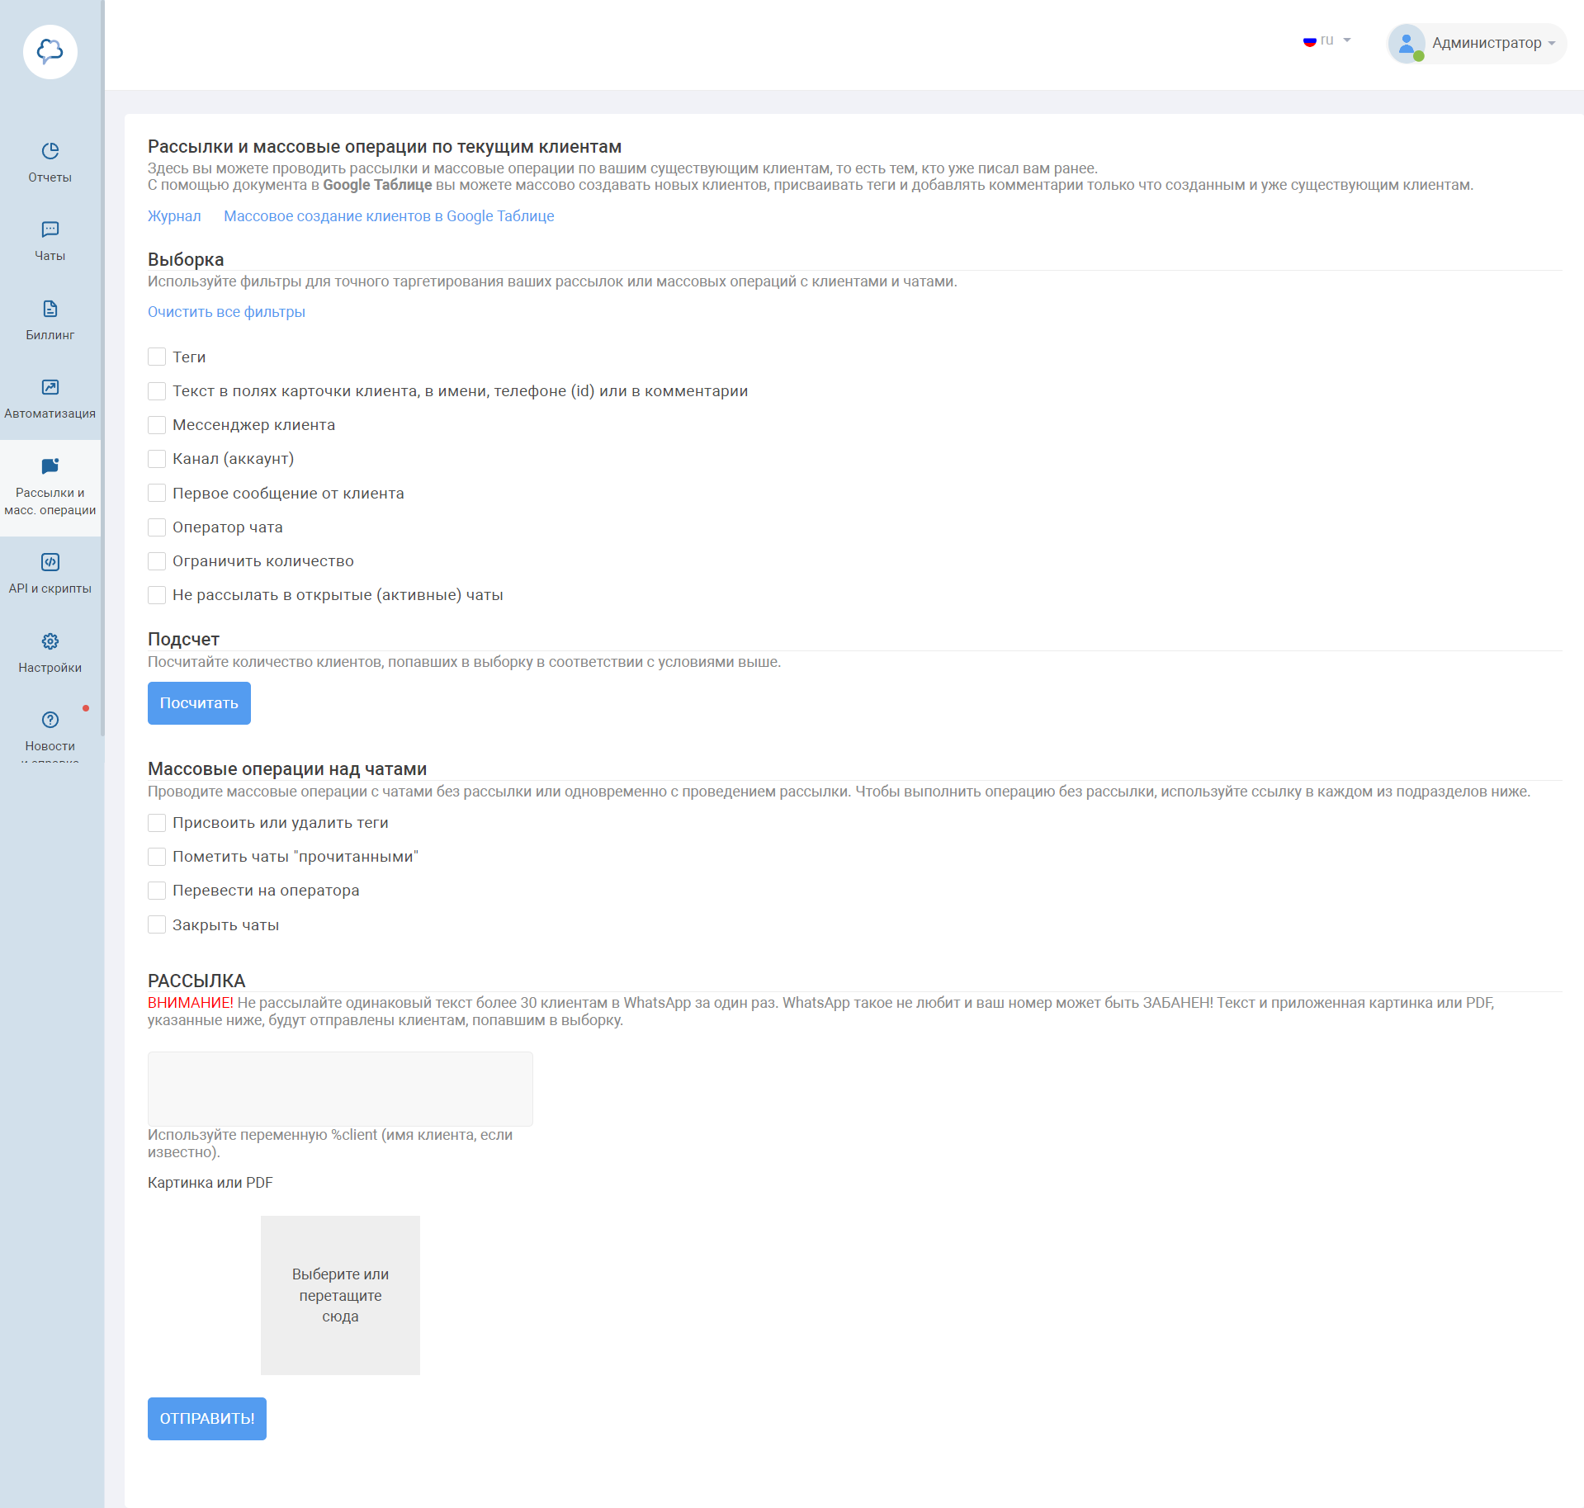The width and height of the screenshot is (1584, 1508).
Task: Click the cloud logo icon in sidebar
Action: (50, 52)
